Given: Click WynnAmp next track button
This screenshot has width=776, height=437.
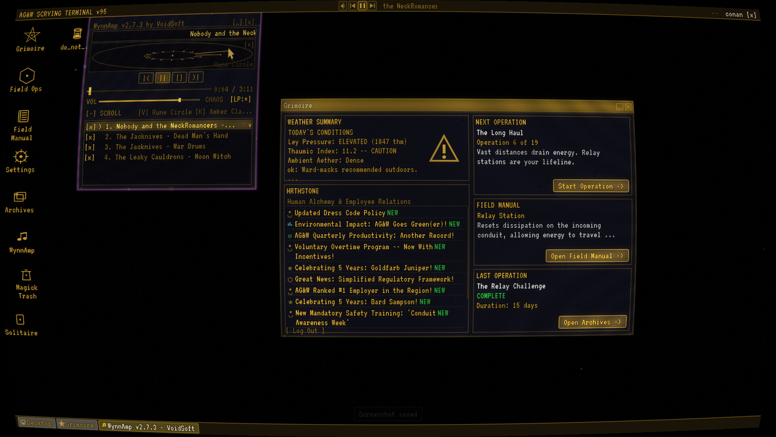Looking at the screenshot, I should point(196,77).
